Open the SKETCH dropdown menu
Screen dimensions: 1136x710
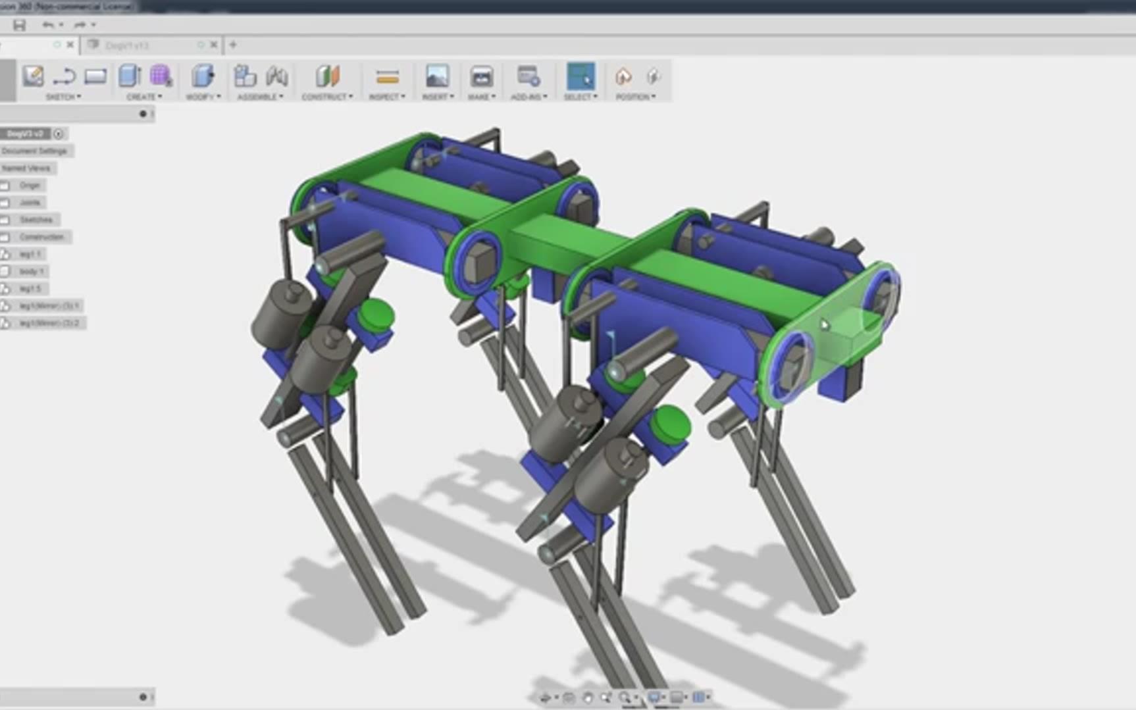(x=63, y=97)
